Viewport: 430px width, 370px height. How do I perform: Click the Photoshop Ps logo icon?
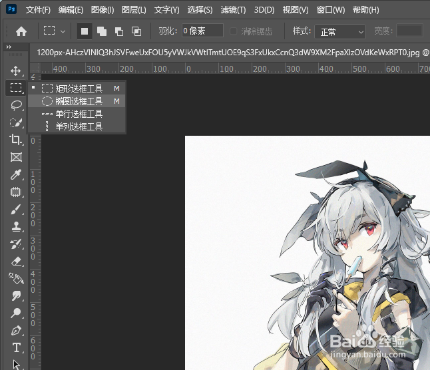click(x=11, y=9)
